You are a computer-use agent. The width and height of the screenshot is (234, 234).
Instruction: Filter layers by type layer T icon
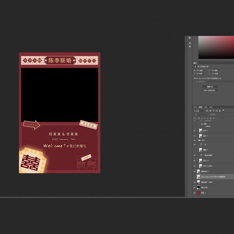(x=213, y=111)
